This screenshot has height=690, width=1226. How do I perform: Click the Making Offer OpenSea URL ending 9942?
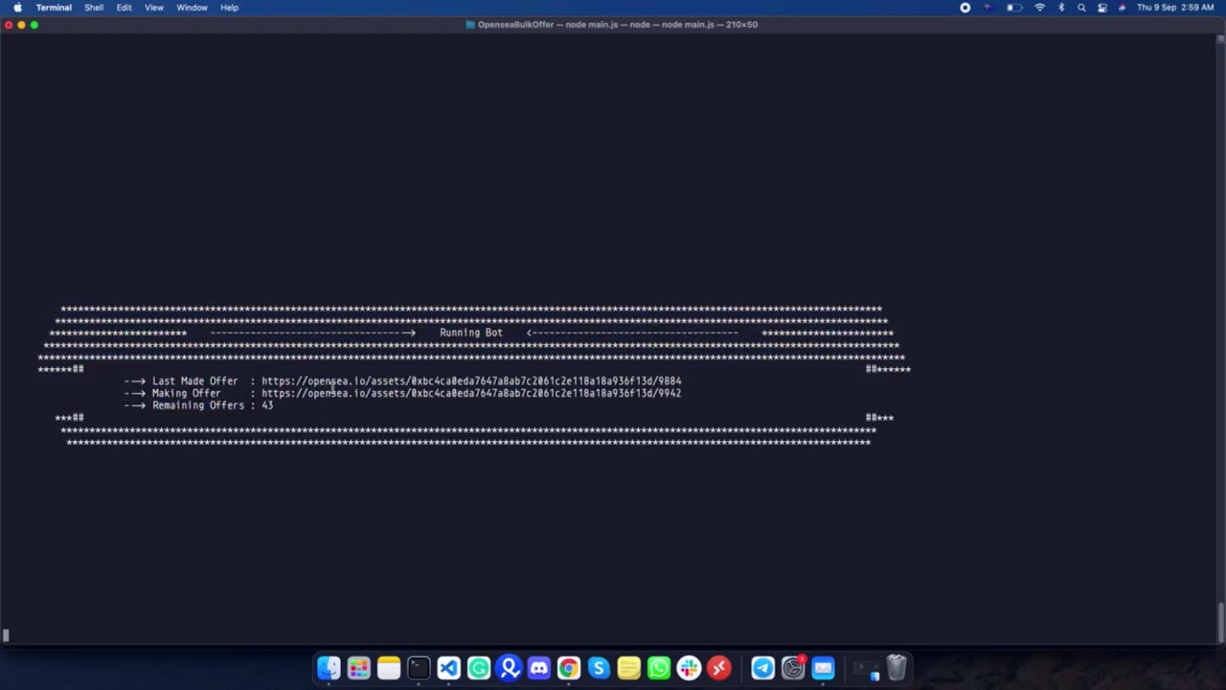coord(471,393)
